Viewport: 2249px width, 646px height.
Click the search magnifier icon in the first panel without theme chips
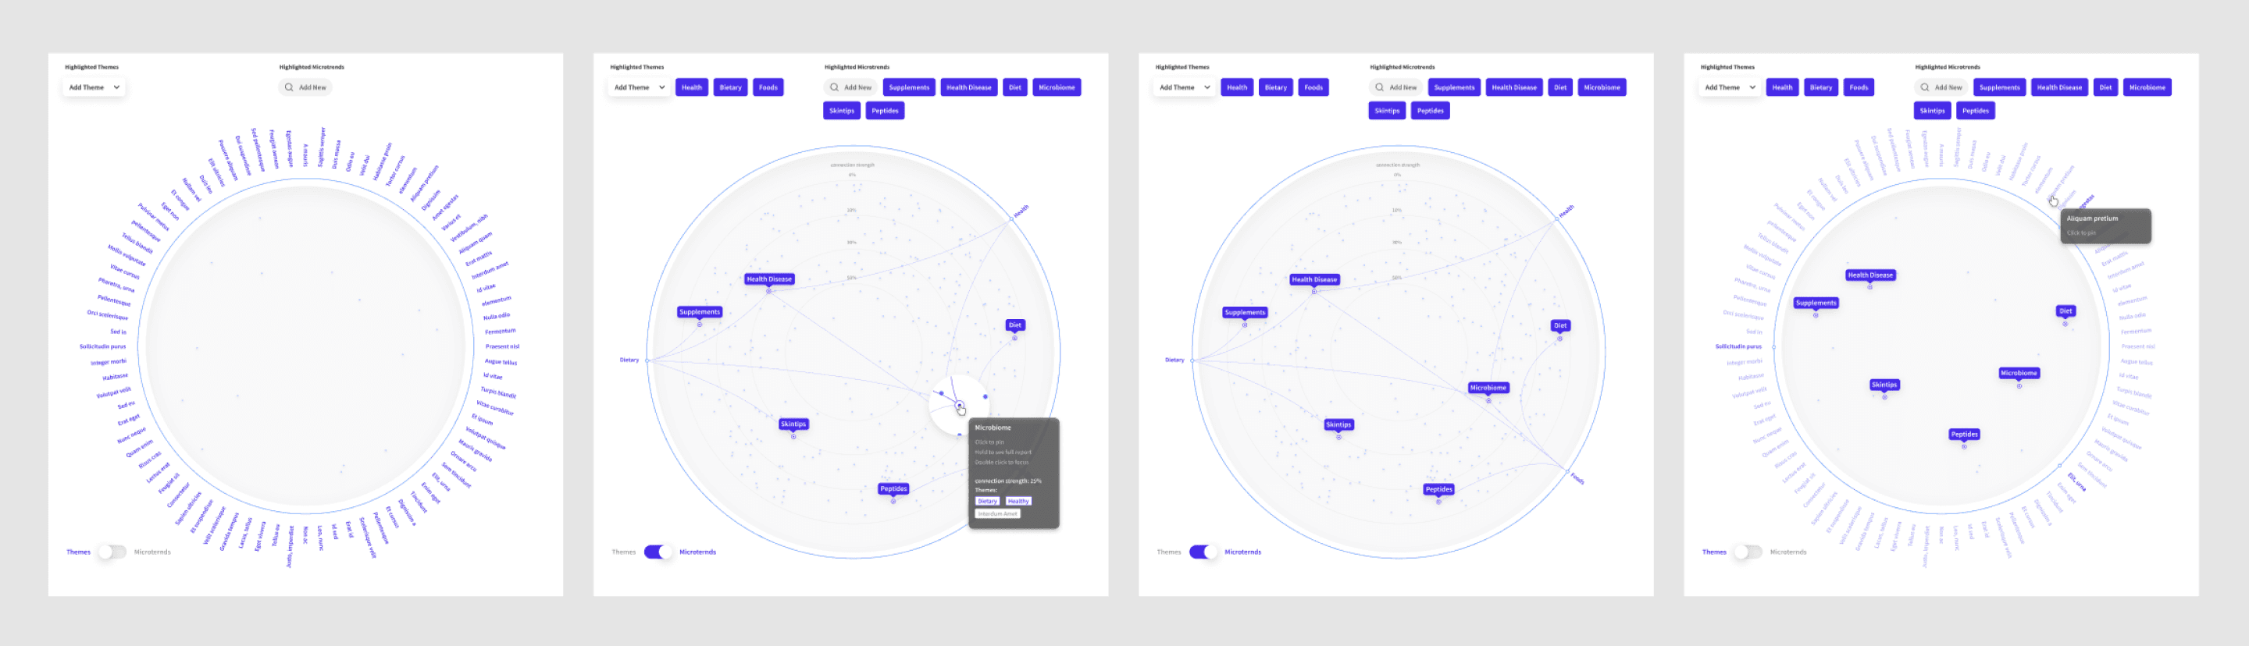click(x=289, y=87)
